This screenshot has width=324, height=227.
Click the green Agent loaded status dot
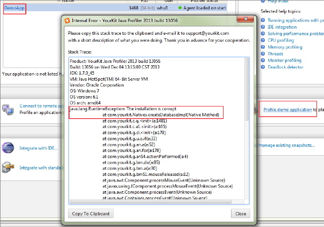pyautogui.click(x=180, y=8)
